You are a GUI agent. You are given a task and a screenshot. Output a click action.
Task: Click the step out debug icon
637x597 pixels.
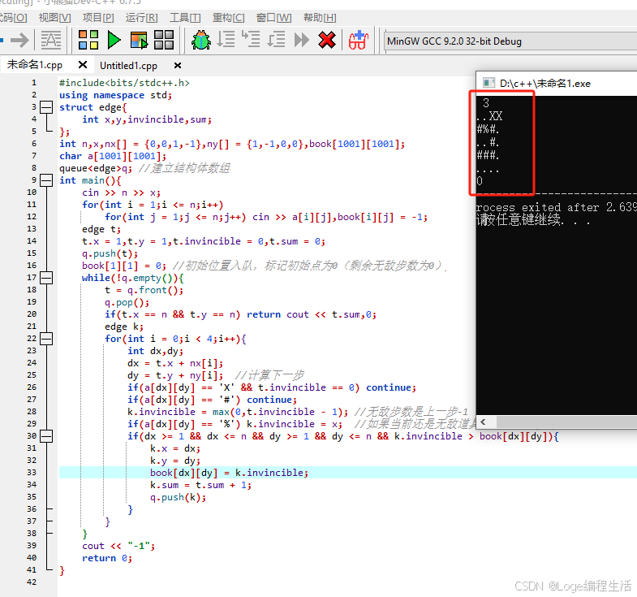tap(276, 40)
